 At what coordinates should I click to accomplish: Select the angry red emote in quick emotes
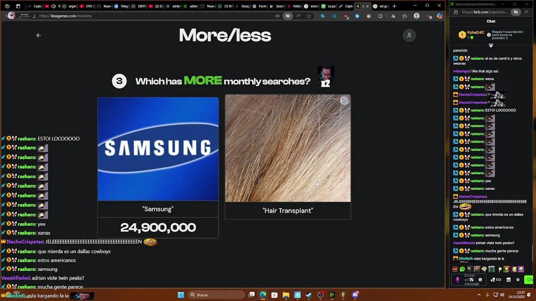coord(455,269)
